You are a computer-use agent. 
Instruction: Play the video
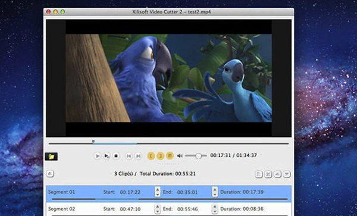pyautogui.click(x=97, y=156)
